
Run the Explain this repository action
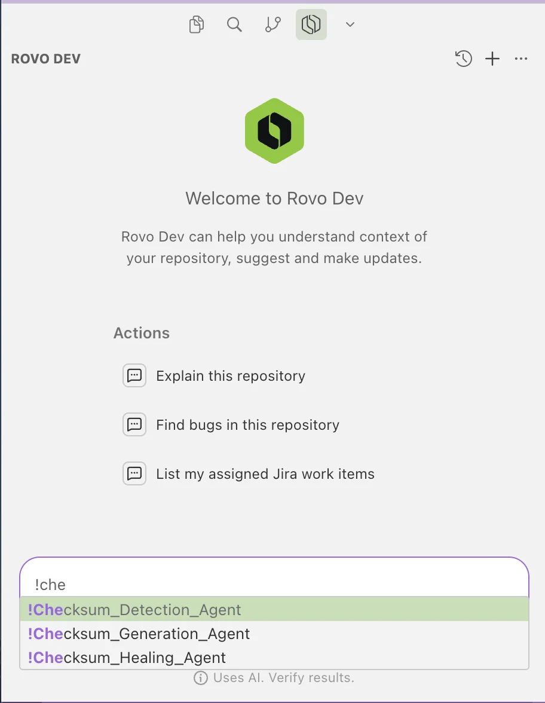tap(231, 375)
